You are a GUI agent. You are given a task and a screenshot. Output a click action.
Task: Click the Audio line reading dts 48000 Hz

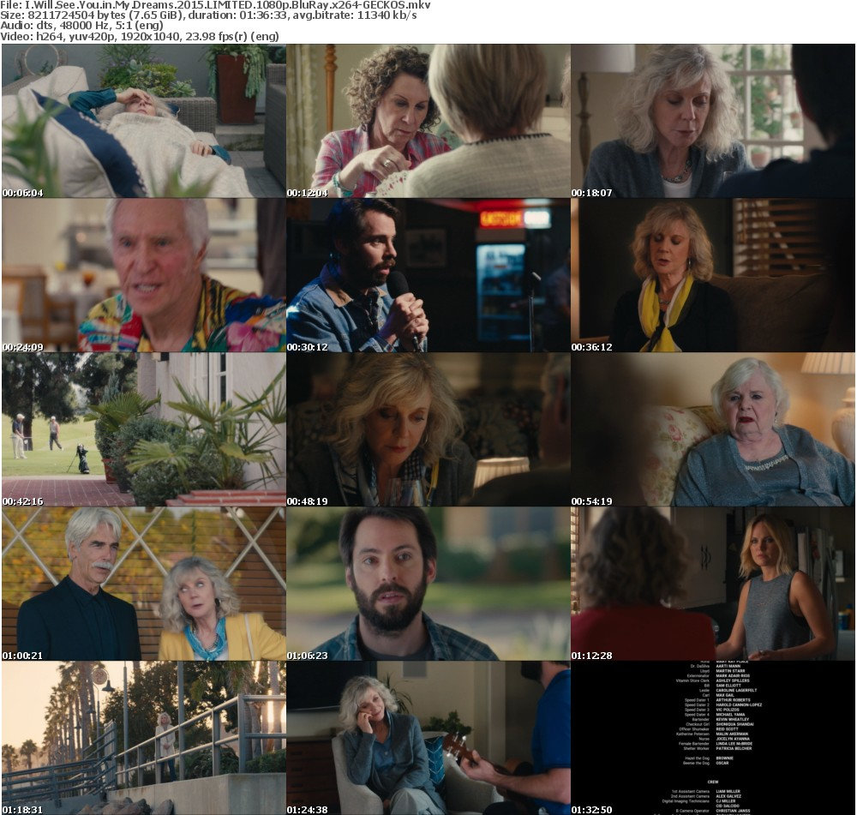pyautogui.click(x=81, y=26)
